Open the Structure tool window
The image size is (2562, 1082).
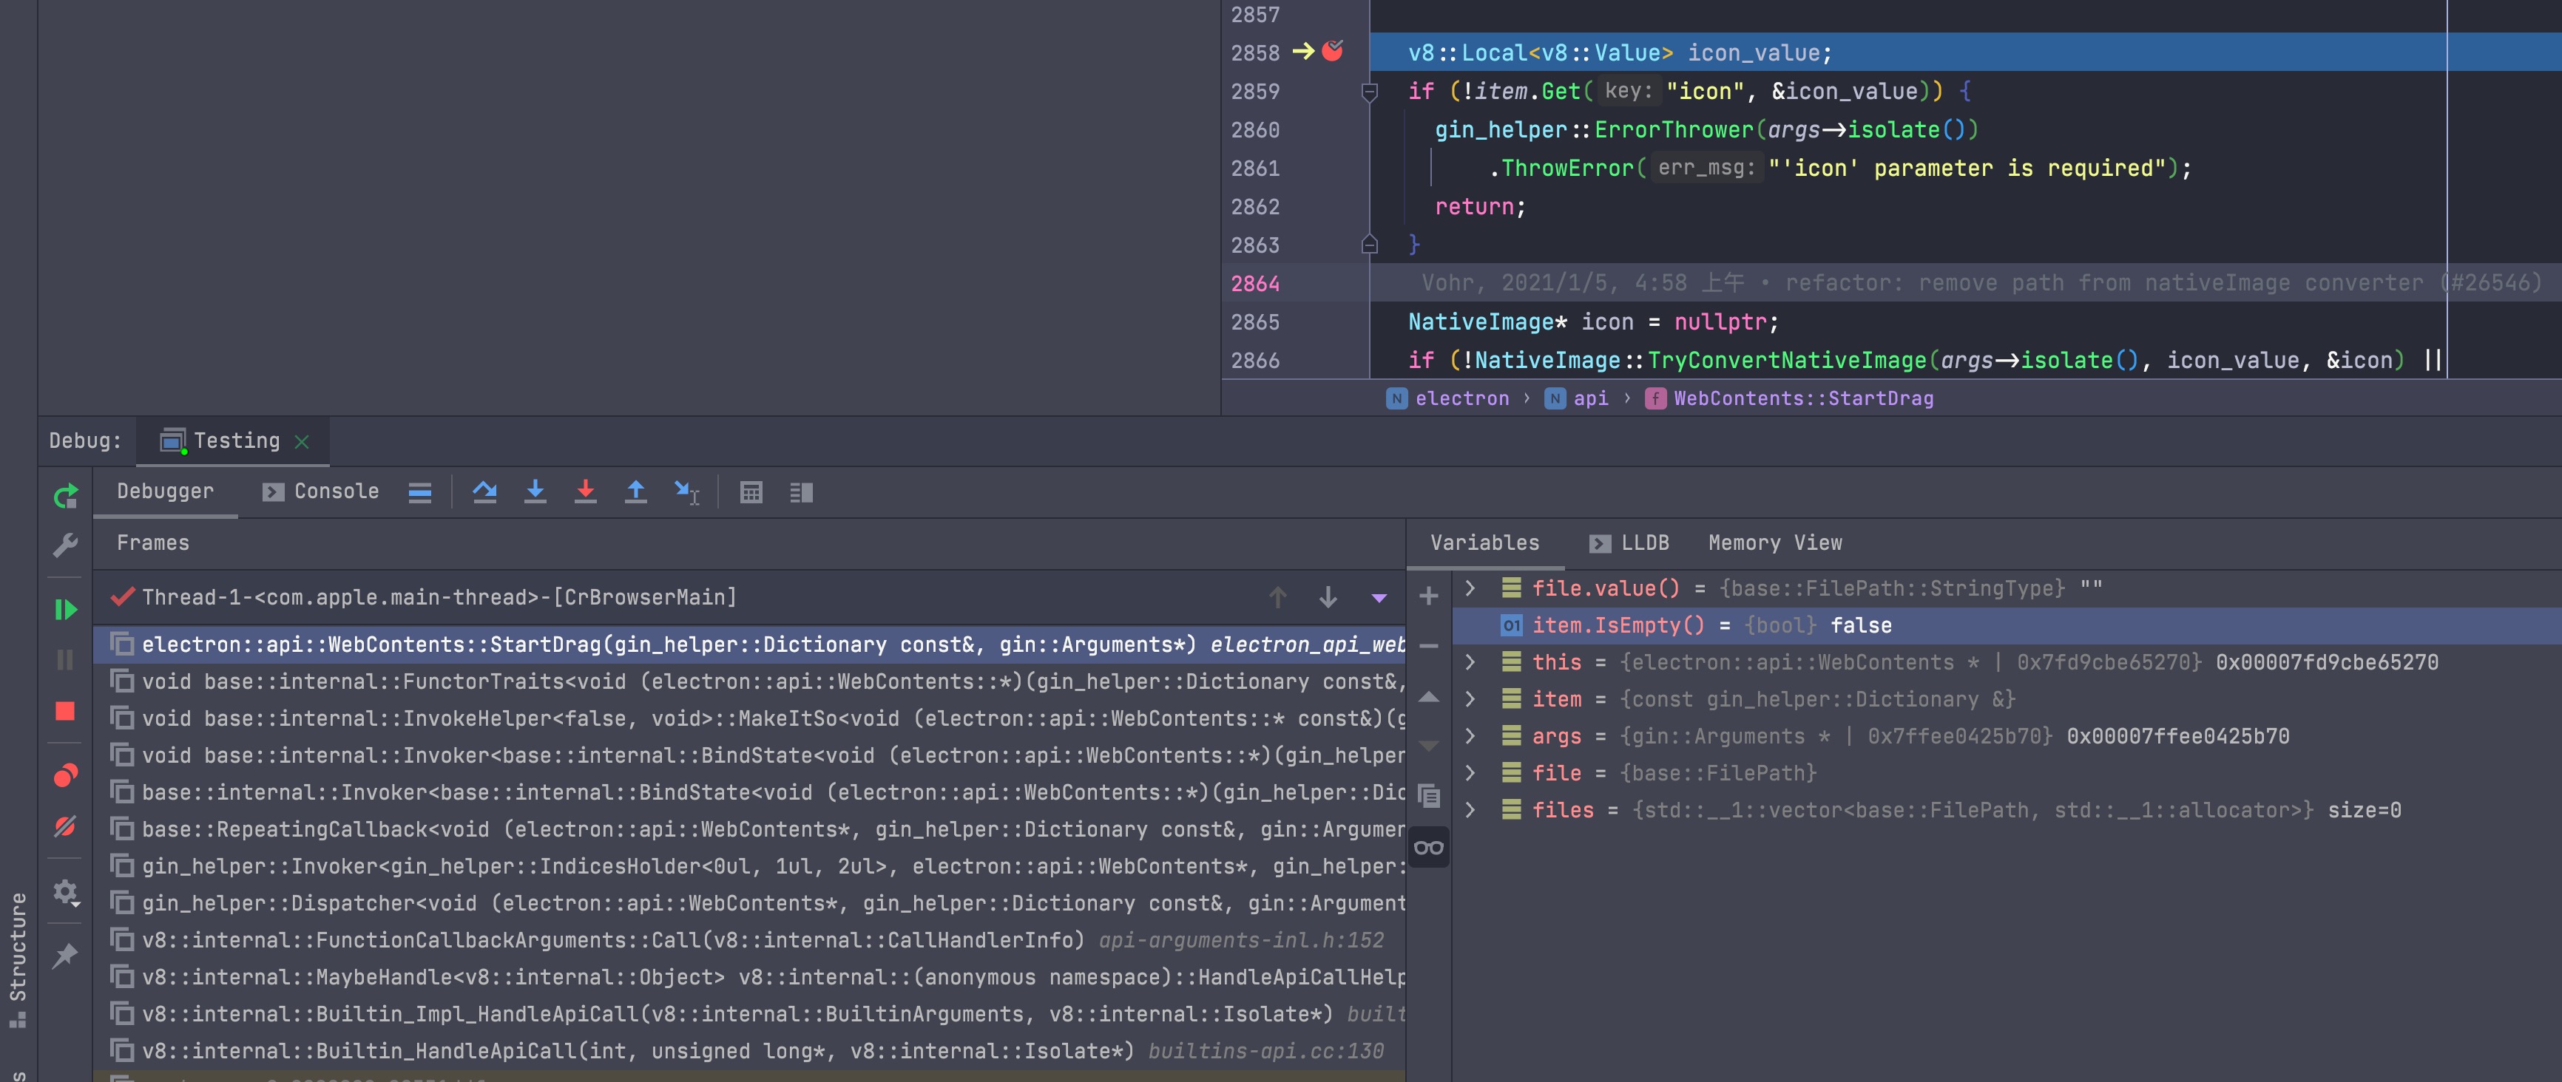coord(18,959)
